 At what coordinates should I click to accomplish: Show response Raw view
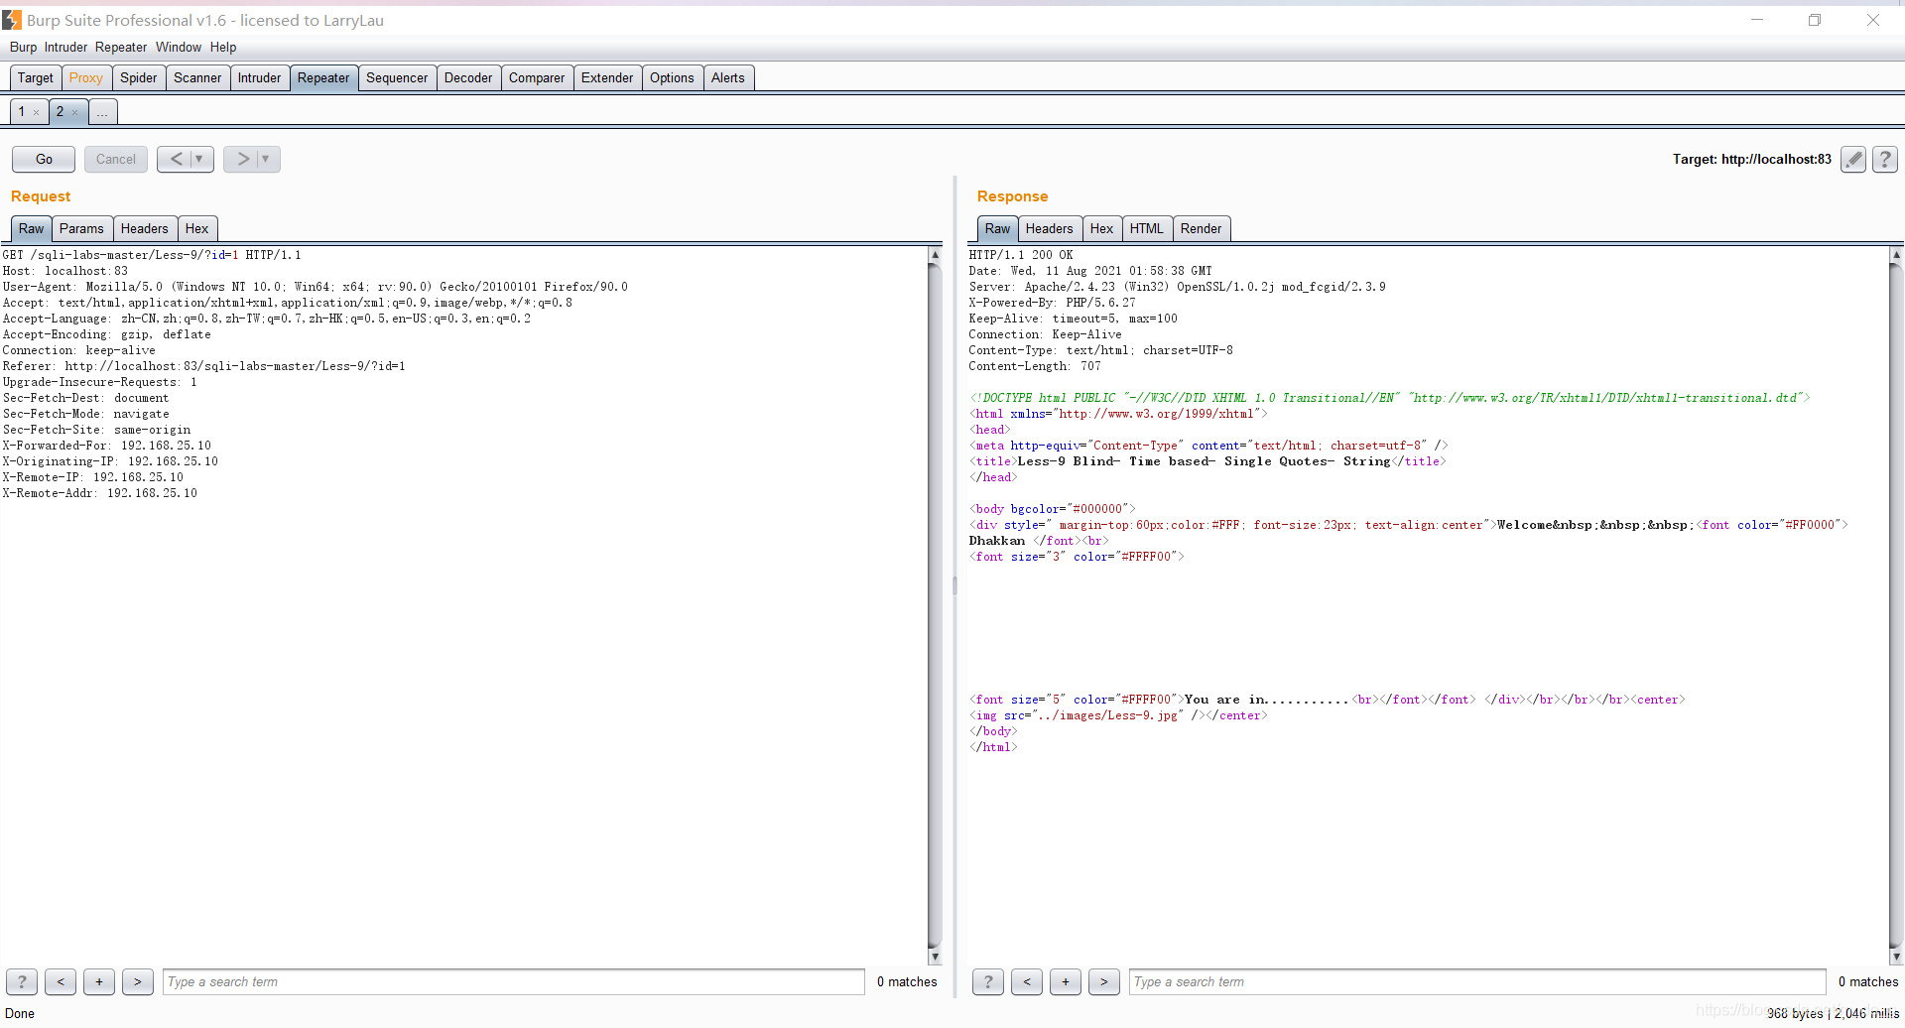click(x=998, y=229)
